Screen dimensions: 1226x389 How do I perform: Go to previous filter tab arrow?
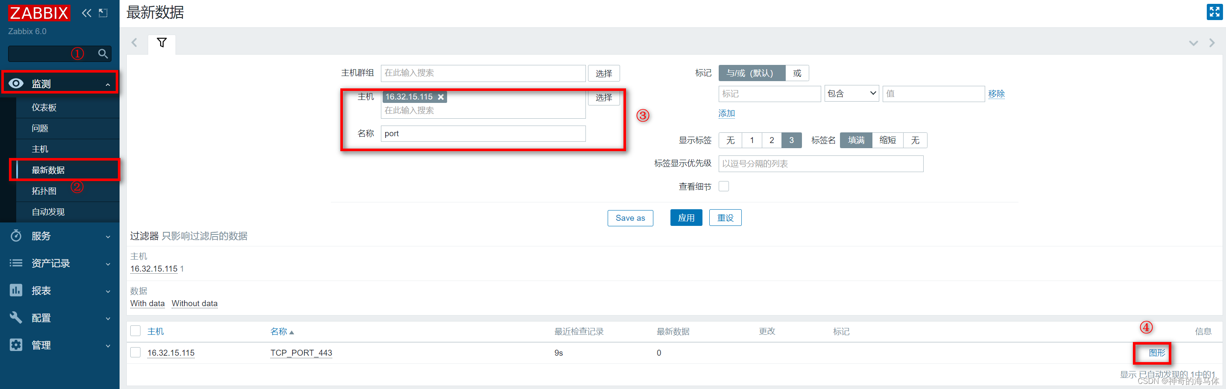[134, 43]
